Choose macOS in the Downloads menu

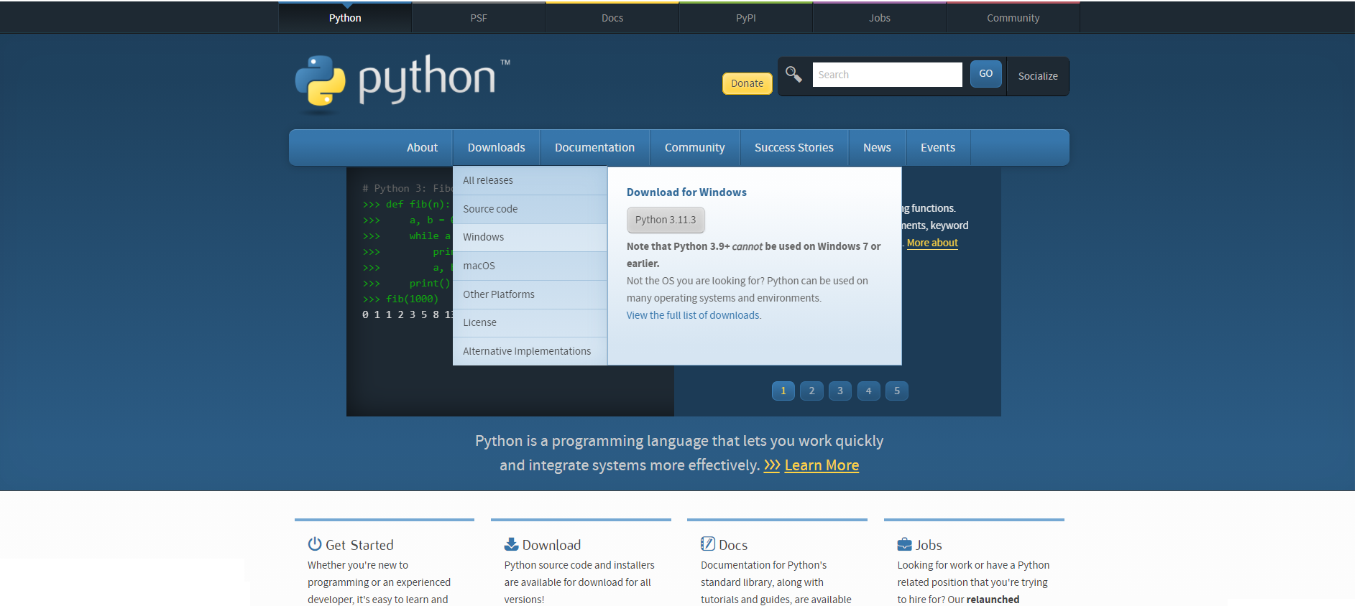pos(530,266)
